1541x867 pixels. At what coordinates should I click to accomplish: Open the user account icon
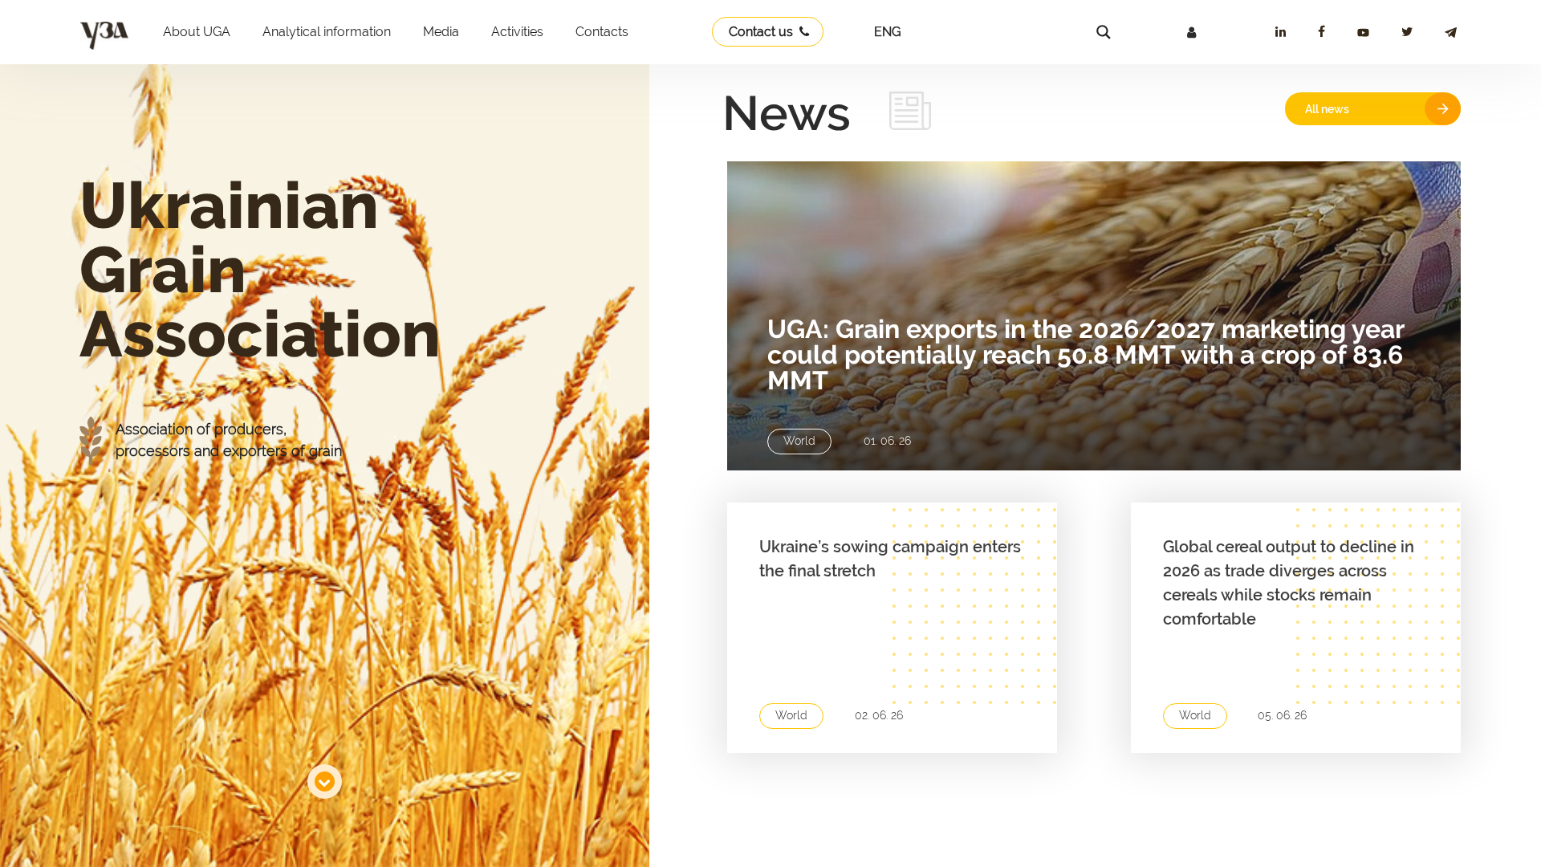click(x=1192, y=33)
